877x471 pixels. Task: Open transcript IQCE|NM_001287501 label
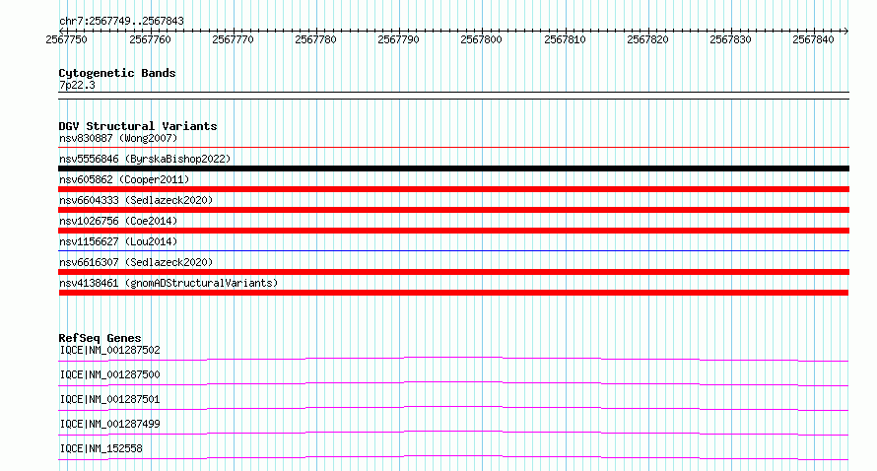tap(109, 399)
